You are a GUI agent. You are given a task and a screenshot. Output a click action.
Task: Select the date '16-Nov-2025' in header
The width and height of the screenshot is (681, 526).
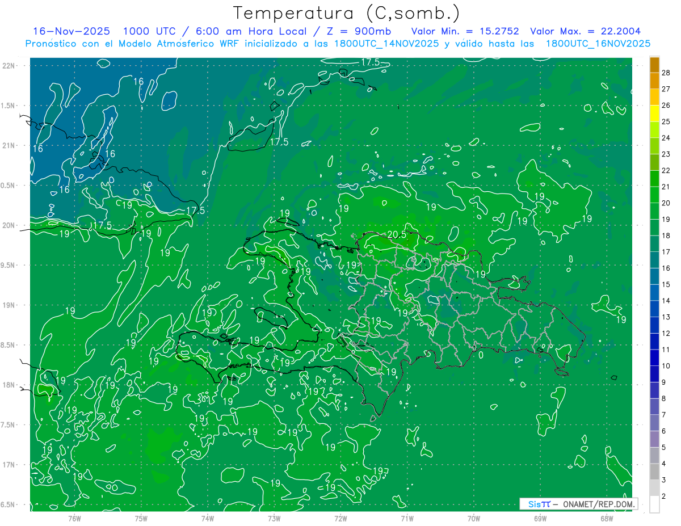coord(72,31)
